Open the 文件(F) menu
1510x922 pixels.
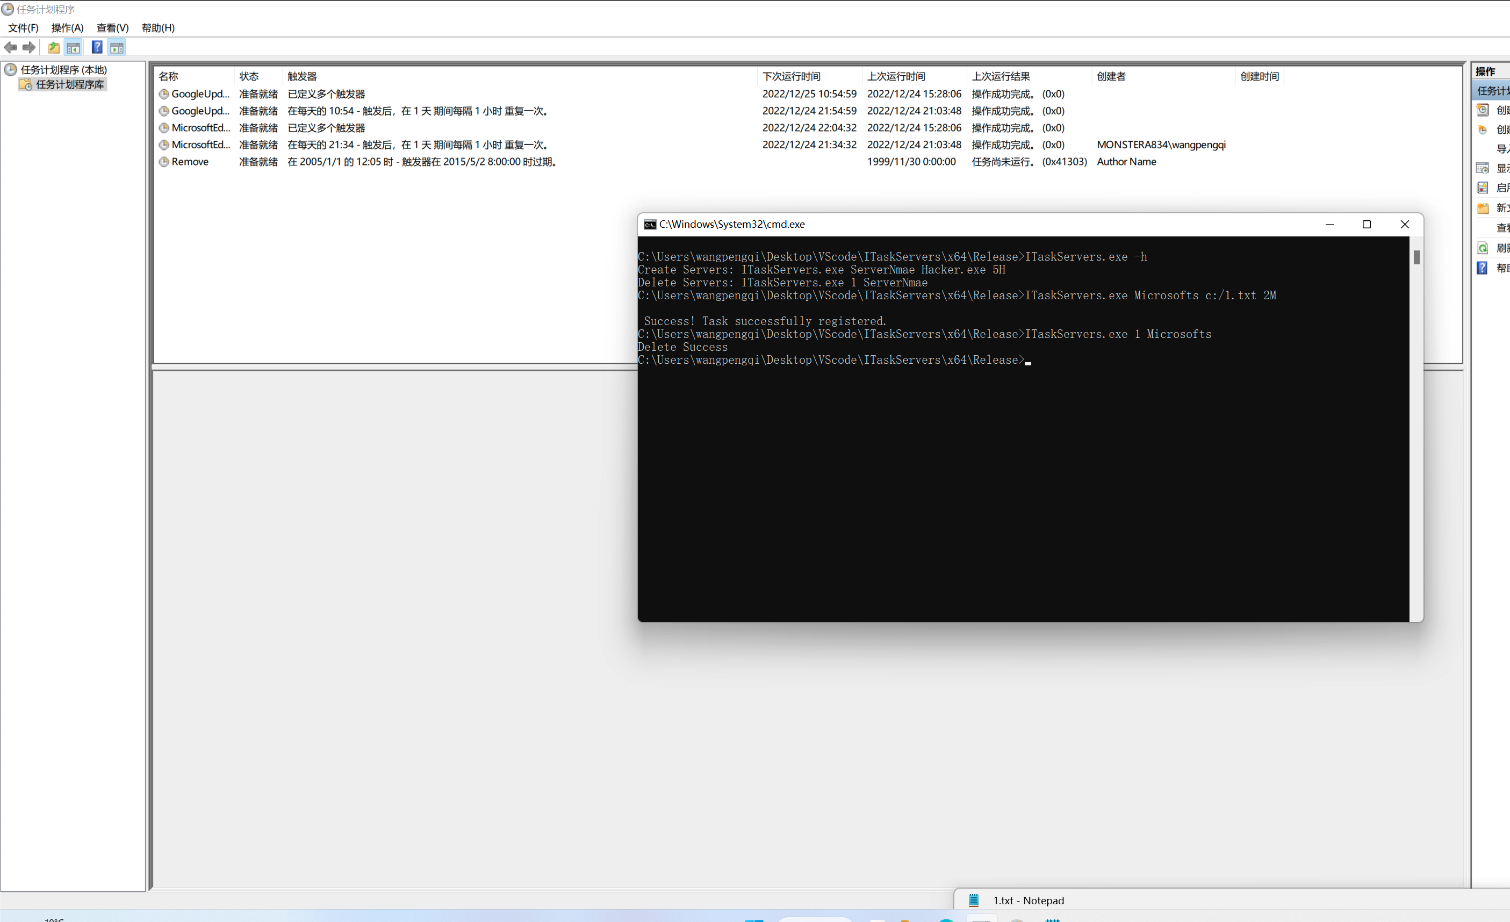coord(23,27)
